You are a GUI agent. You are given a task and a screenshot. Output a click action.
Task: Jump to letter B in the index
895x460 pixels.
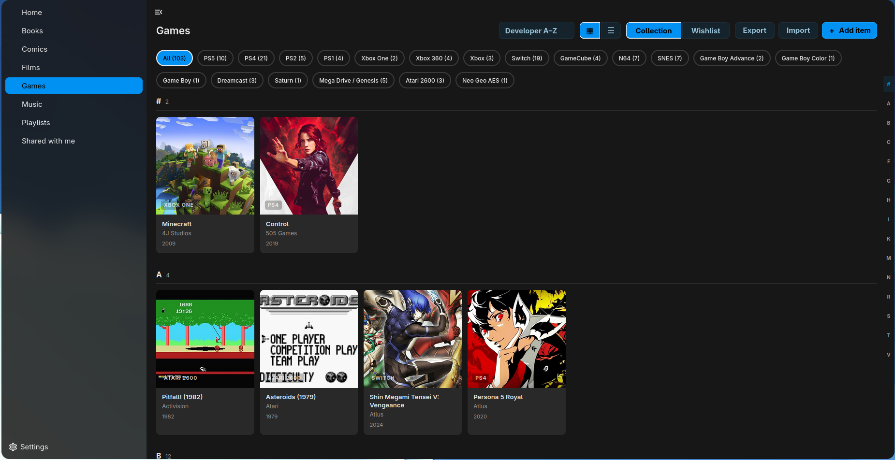click(x=888, y=123)
